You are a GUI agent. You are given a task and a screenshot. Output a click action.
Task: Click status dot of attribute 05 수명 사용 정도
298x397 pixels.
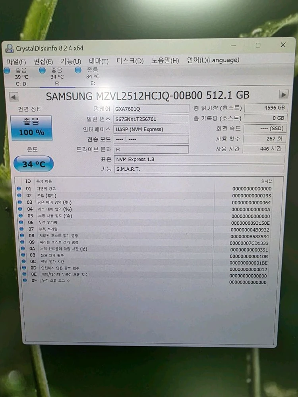pyautogui.click(x=21, y=216)
